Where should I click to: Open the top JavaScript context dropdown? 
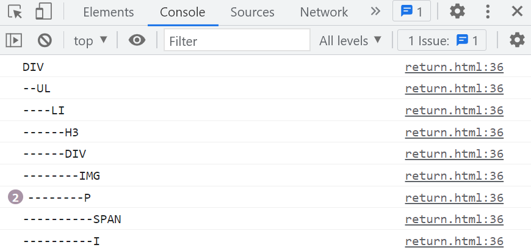(x=90, y=41)
